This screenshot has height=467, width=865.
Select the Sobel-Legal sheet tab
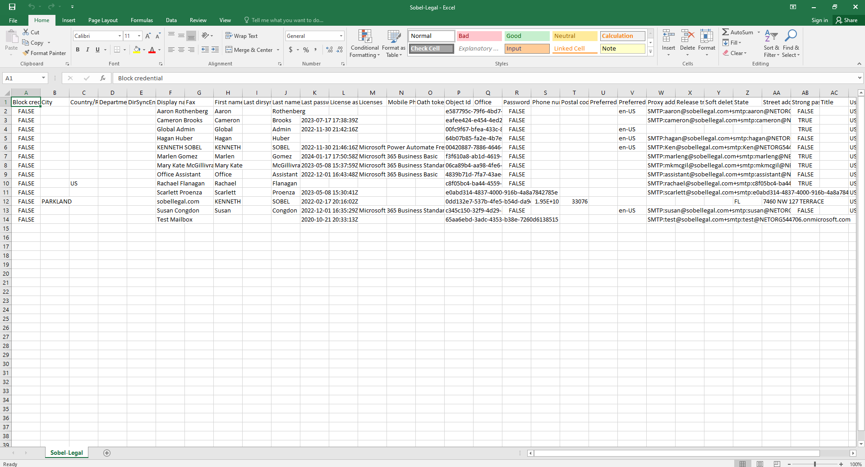point(67,453)
